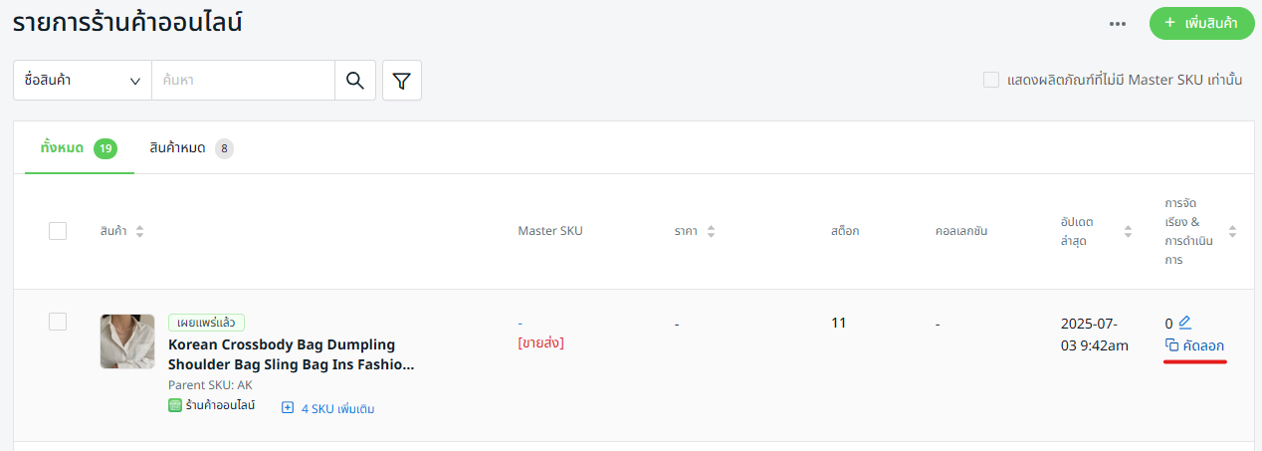Sort by ราคา column arrows
The width and height of the screenshot is (1262, 451).
(711, 231)
